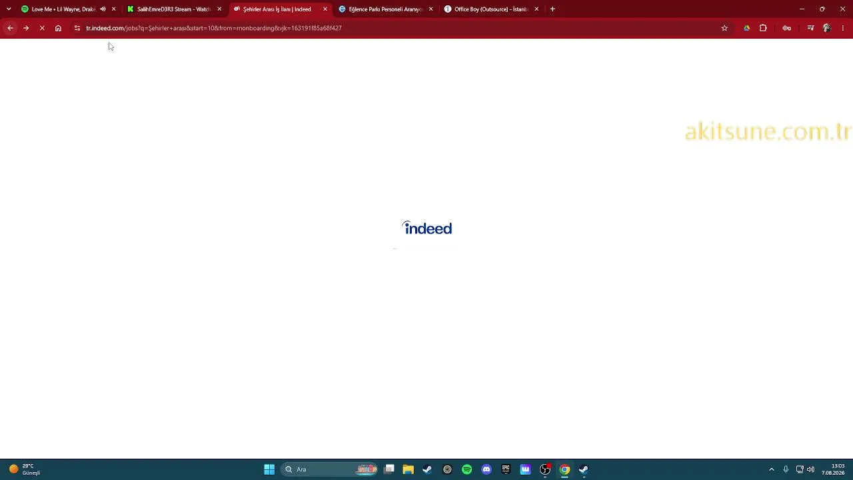Open the weather widget Güneşli
Screen dimensions: 853x480
(x=24, y=469)
